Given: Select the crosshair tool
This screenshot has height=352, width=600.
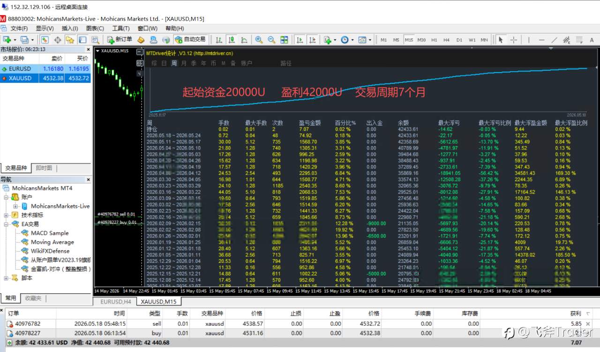Looking at the screenshot, I should [513, 40].
